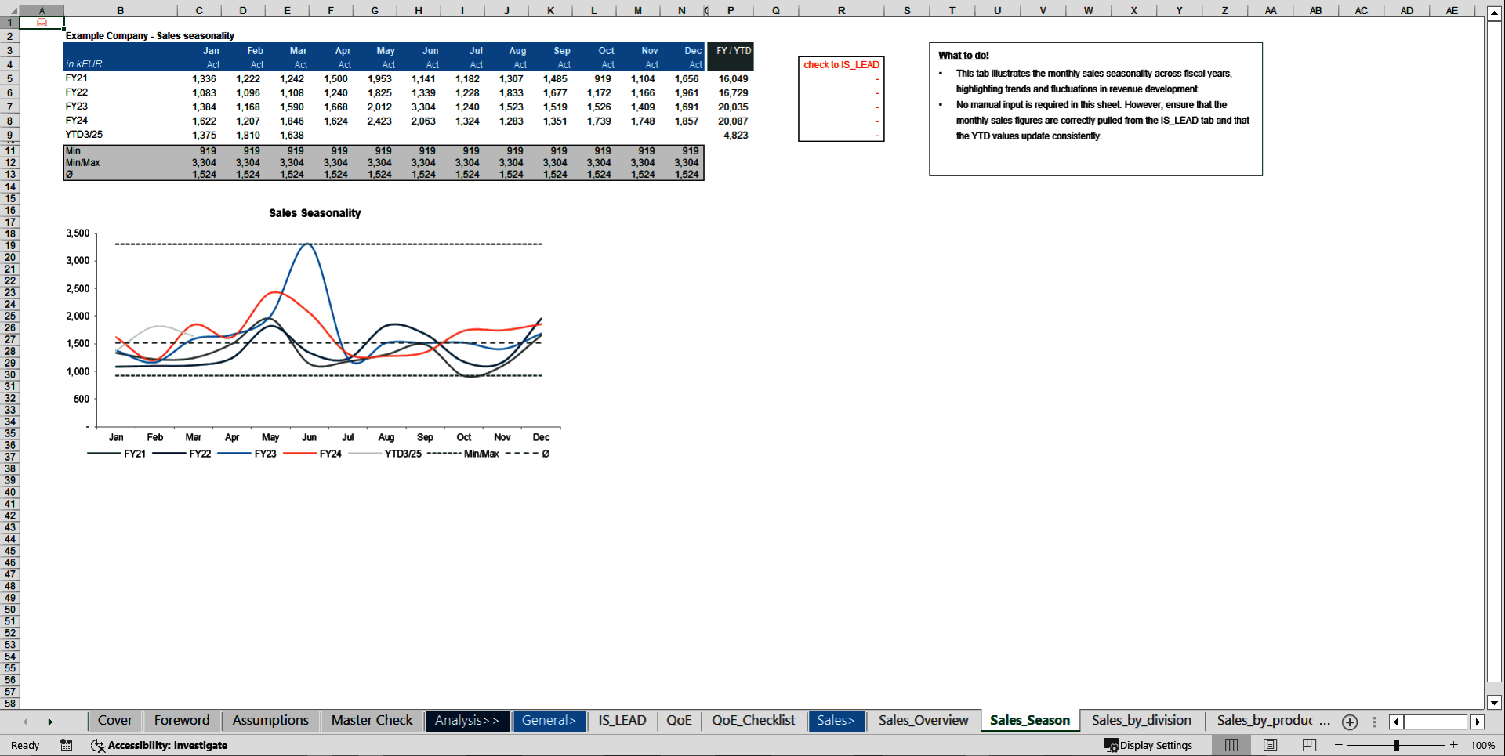Viewport: 1505px width, 756px height.
Task: Open the IS_LEAD worksheet tab
Action: pyautogui.click(x=622, y=721)
